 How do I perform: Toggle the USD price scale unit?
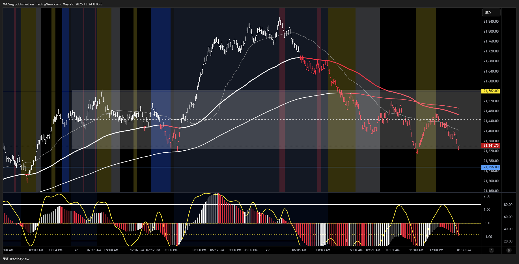[491, 12]
